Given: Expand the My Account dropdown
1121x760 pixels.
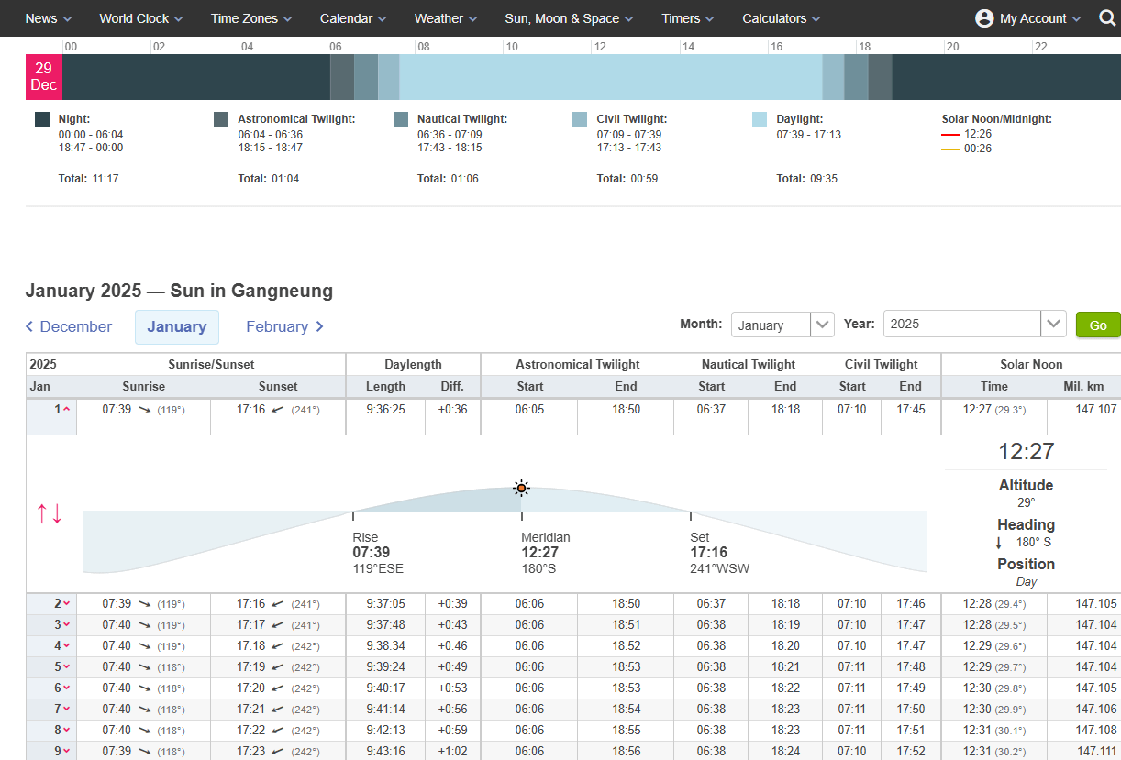Looking at the screenshot, I should 1040,18.
